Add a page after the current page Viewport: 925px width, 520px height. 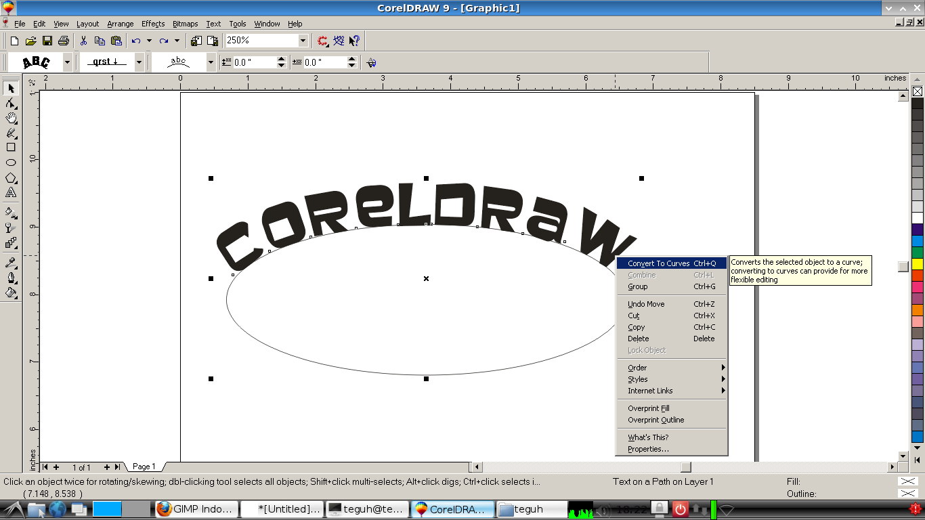pos(106,467)
